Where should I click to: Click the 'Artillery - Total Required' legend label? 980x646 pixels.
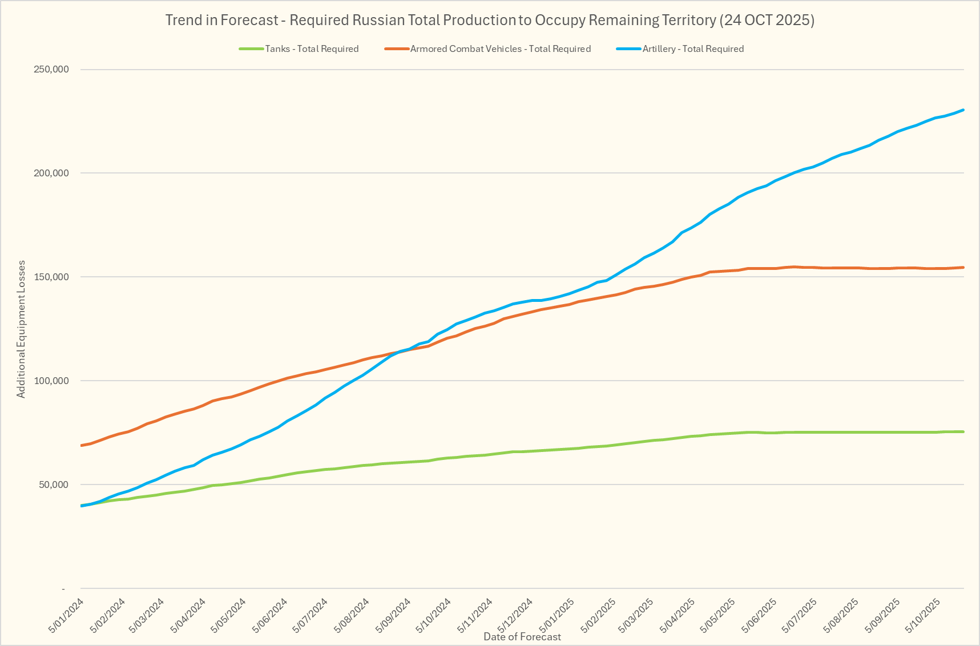pyautogui.click(x=693, y=49)
